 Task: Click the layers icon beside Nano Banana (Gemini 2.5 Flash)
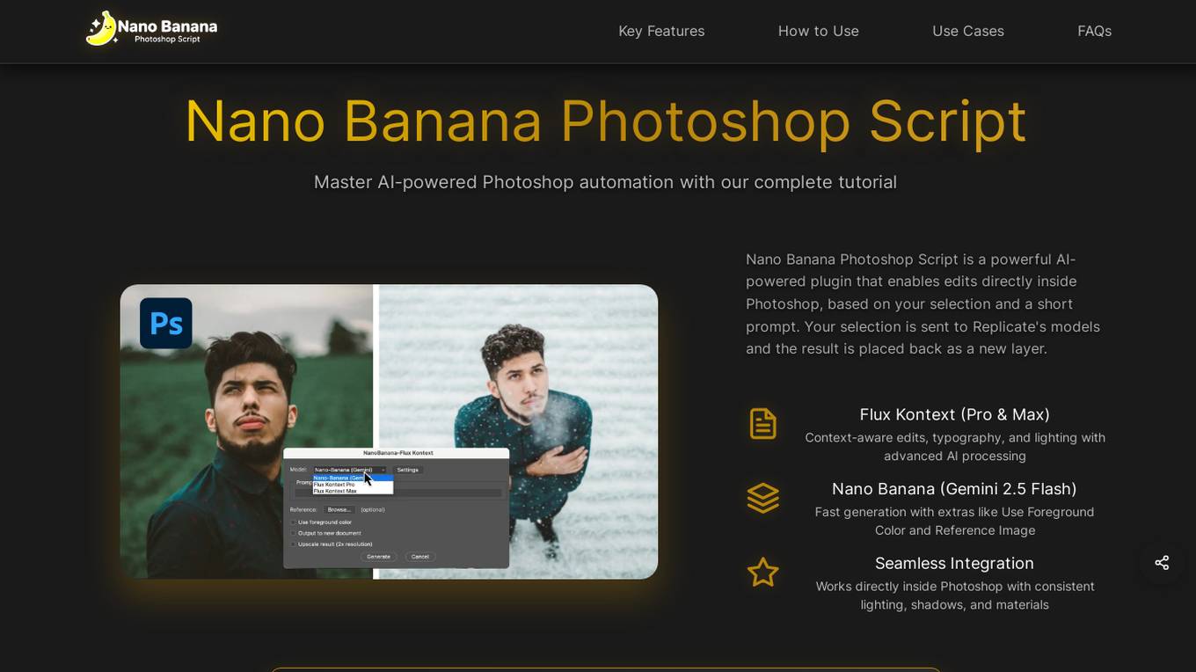point(762,498)
